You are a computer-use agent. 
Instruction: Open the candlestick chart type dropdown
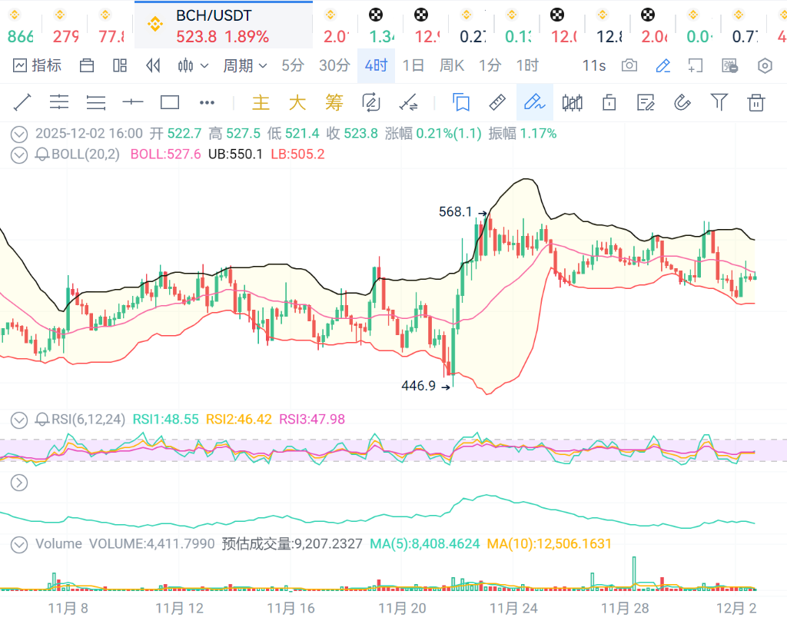(x=193, y=66)
